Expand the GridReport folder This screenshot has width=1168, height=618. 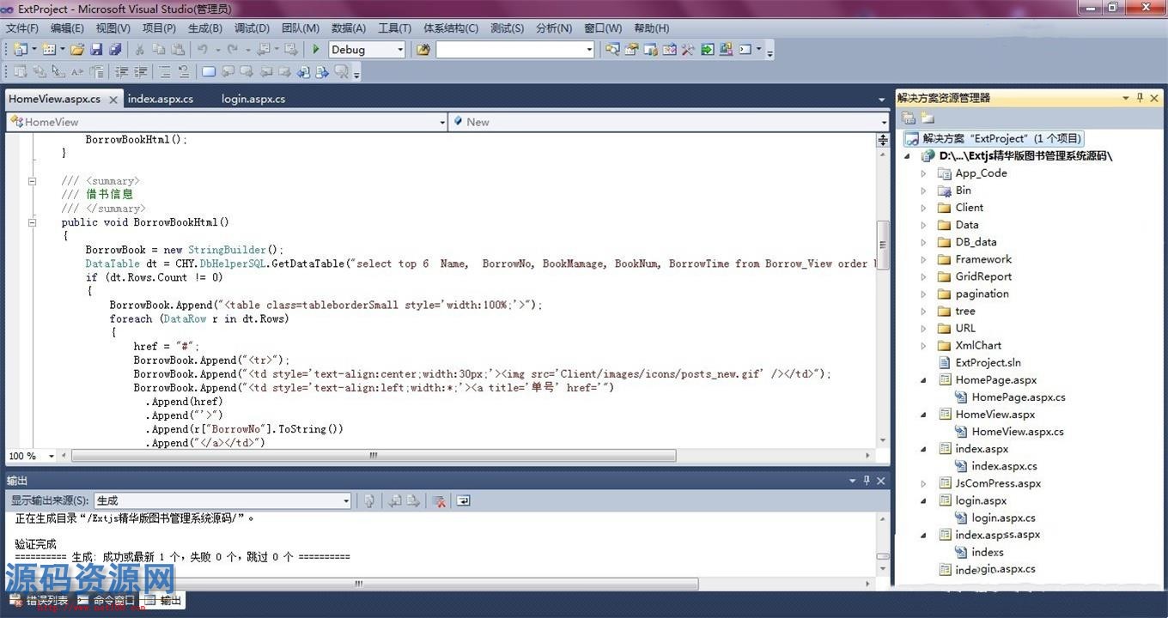[924, 276]
